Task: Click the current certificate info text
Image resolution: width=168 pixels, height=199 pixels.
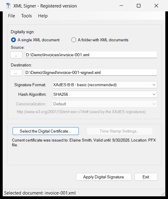Action: pyautogui.click(x=84, y=142)
